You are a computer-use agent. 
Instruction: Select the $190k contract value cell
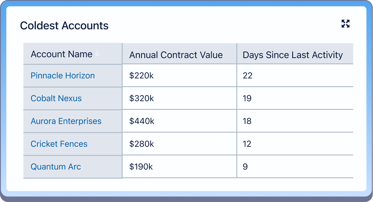click(141, 167)
